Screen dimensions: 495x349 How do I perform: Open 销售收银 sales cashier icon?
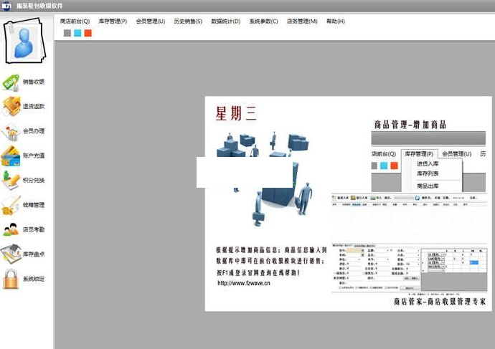(x=12, y=82)
